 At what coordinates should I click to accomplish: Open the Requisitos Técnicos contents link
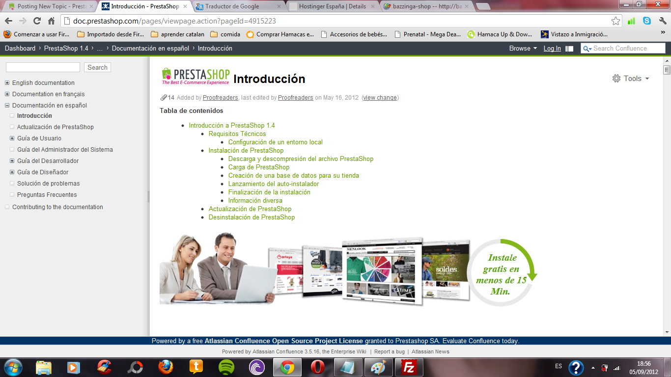pos(237,134)
